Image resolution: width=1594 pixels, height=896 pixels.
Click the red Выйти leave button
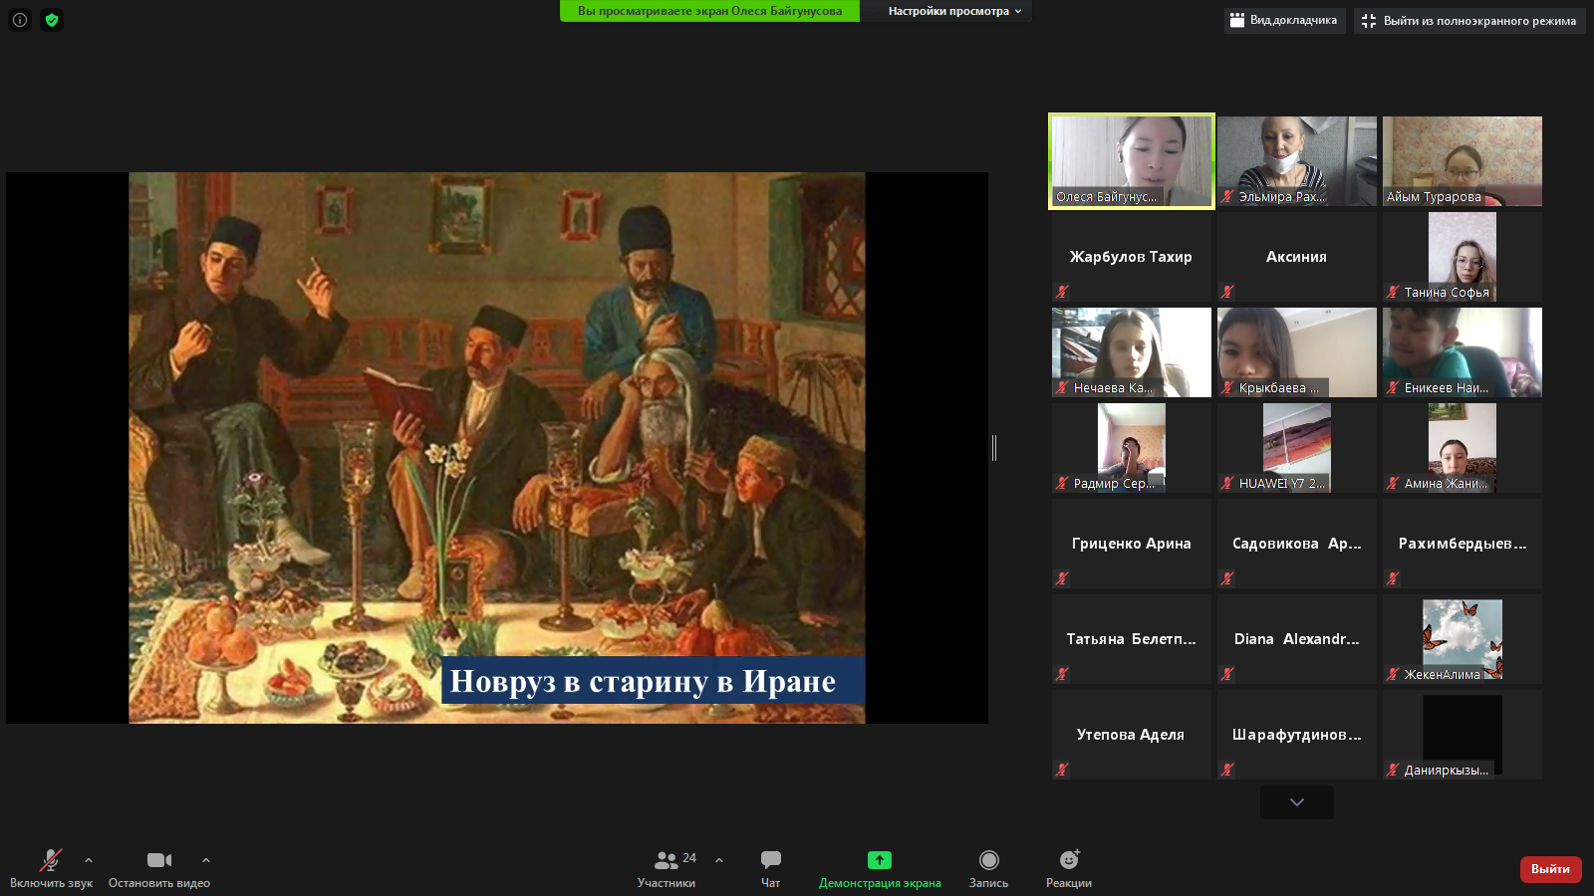pos(1550,869)
